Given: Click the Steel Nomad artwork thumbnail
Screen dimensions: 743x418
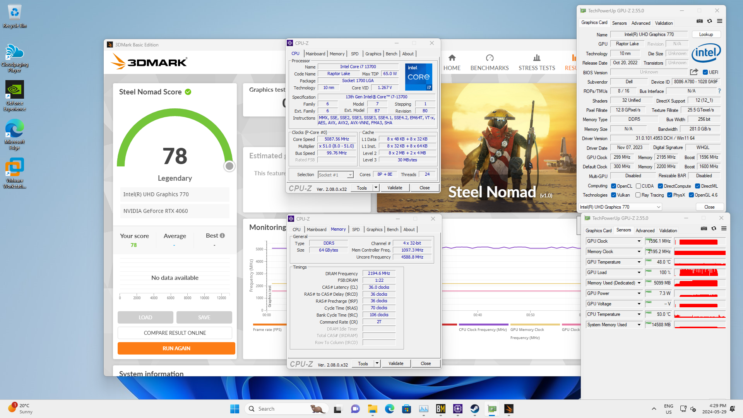Looking at the screenshot, I should click(477, 148).
